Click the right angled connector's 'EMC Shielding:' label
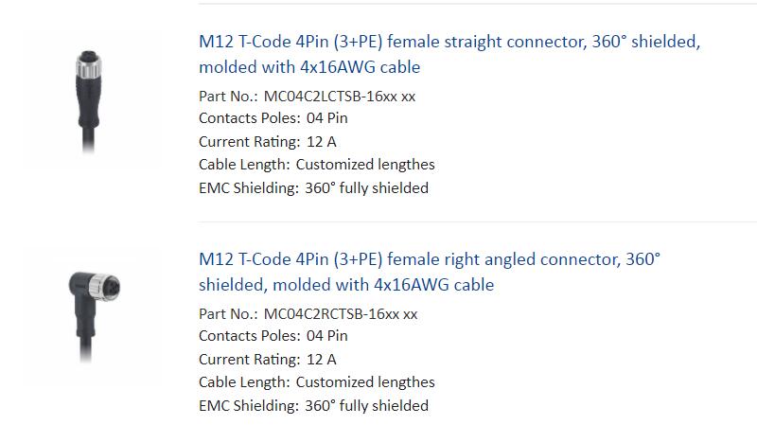The width and height of the screenshot is (757, 425). [x=249, y=406]
